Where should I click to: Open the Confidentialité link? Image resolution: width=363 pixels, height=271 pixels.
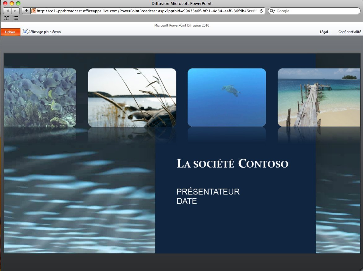350,32
